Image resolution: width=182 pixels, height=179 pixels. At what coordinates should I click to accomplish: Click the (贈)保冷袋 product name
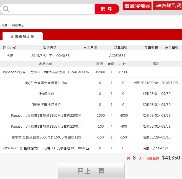[x=46, y=94]
